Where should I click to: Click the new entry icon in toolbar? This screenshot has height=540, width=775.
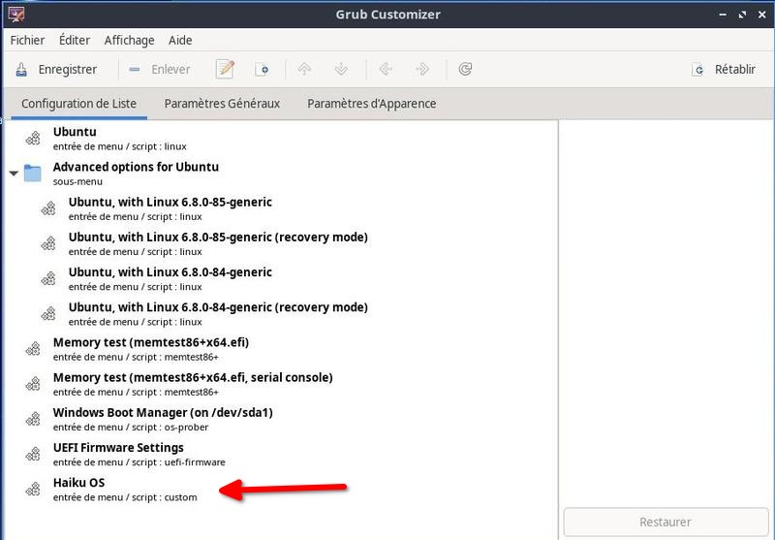point(262,70)
